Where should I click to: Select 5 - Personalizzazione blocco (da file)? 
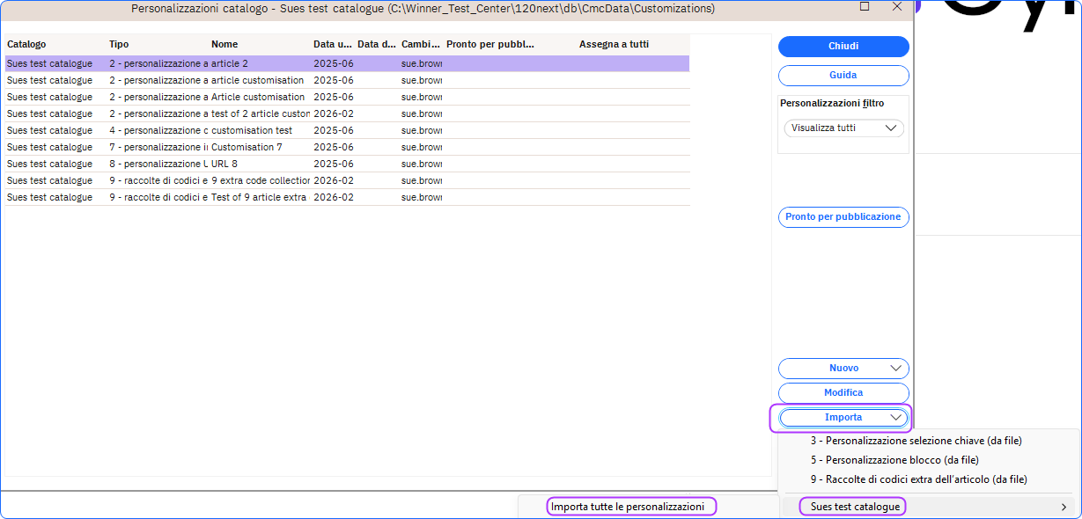(x=894, y=460)
